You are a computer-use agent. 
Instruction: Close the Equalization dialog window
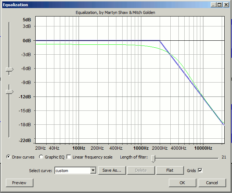click(x=226, y=5)
